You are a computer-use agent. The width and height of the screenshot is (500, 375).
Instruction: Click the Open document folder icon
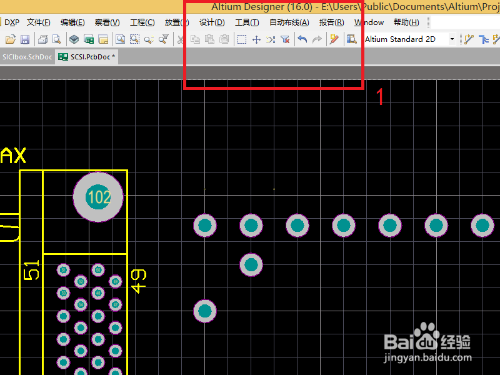coord(10,39)
